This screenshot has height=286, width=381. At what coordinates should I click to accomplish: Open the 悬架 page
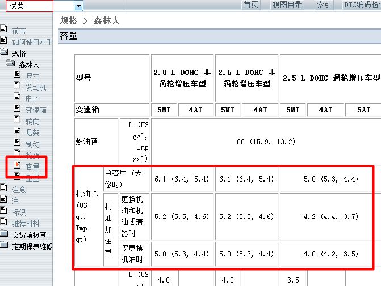[x=32, y=133]
